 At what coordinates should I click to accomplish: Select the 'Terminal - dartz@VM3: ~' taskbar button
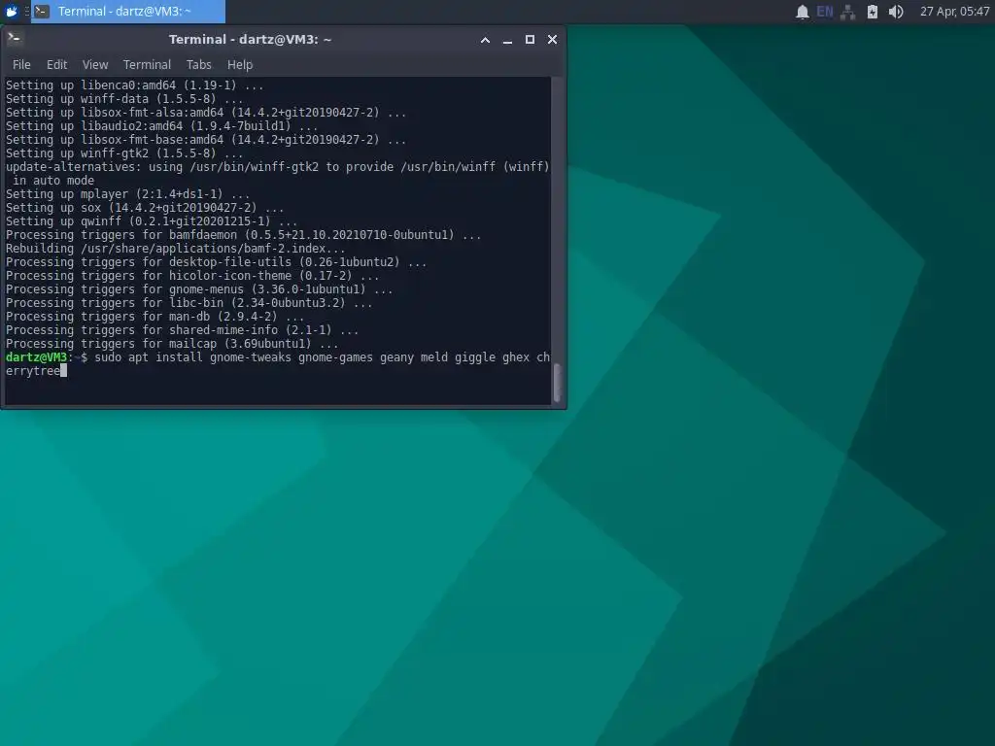coord(128,12)
